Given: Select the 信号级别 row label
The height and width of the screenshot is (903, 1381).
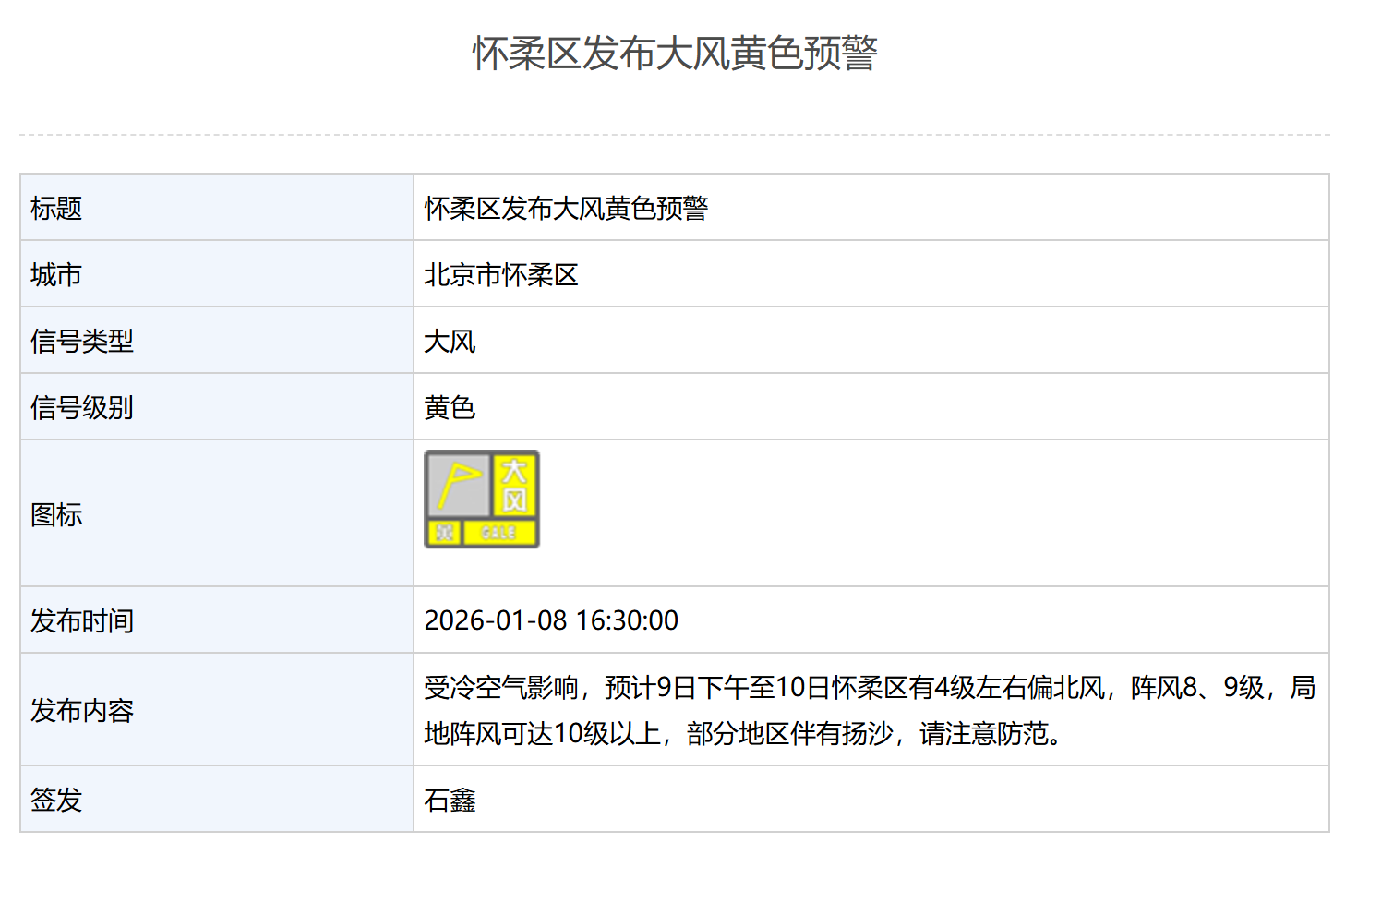Looking at the screenshot, I should 82,408.
